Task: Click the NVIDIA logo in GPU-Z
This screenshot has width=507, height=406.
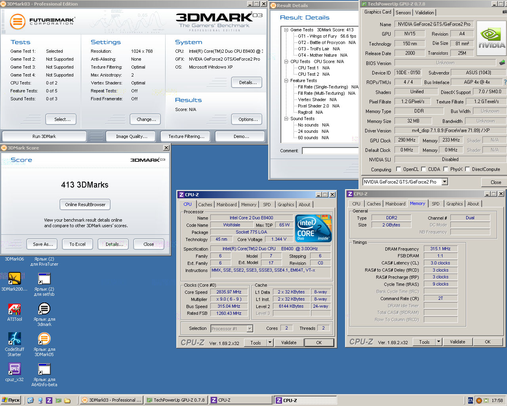Action: click(x=492, y=39)
